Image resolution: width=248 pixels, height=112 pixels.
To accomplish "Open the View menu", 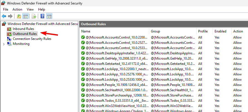I will click(x=30, y=9).
